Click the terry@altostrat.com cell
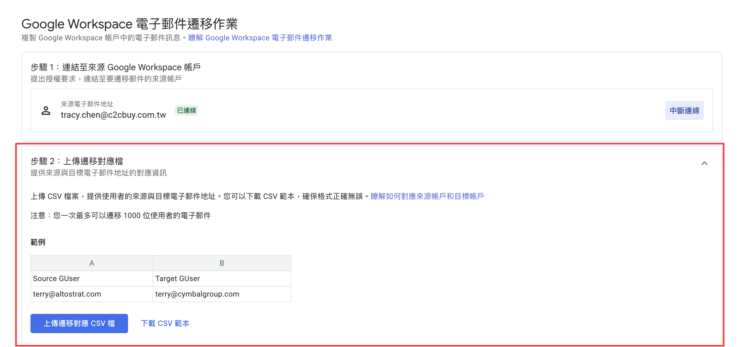 pyautogui.click(x=92, y=294)
